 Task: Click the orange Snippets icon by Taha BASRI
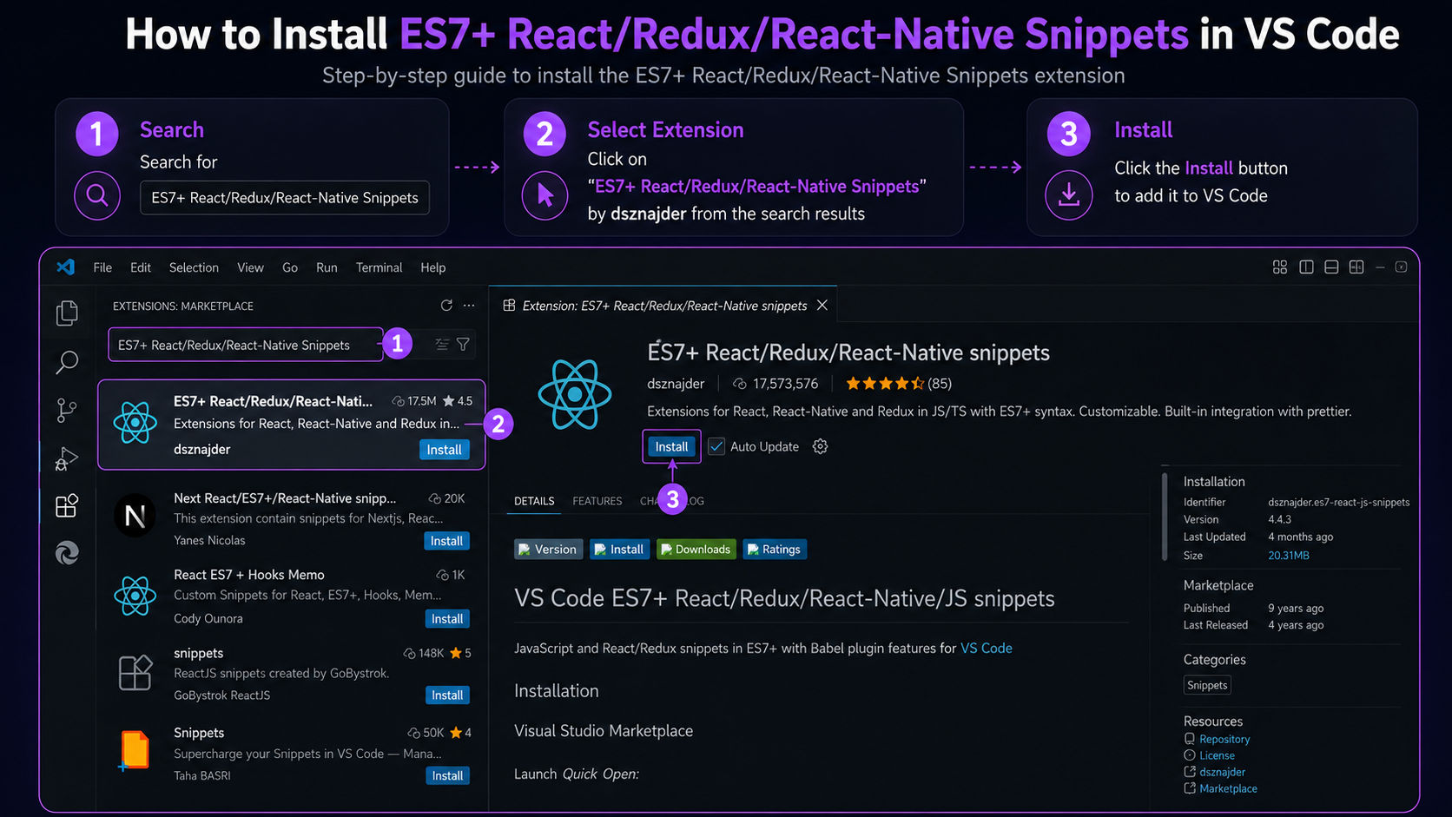(x=135, y=751)
